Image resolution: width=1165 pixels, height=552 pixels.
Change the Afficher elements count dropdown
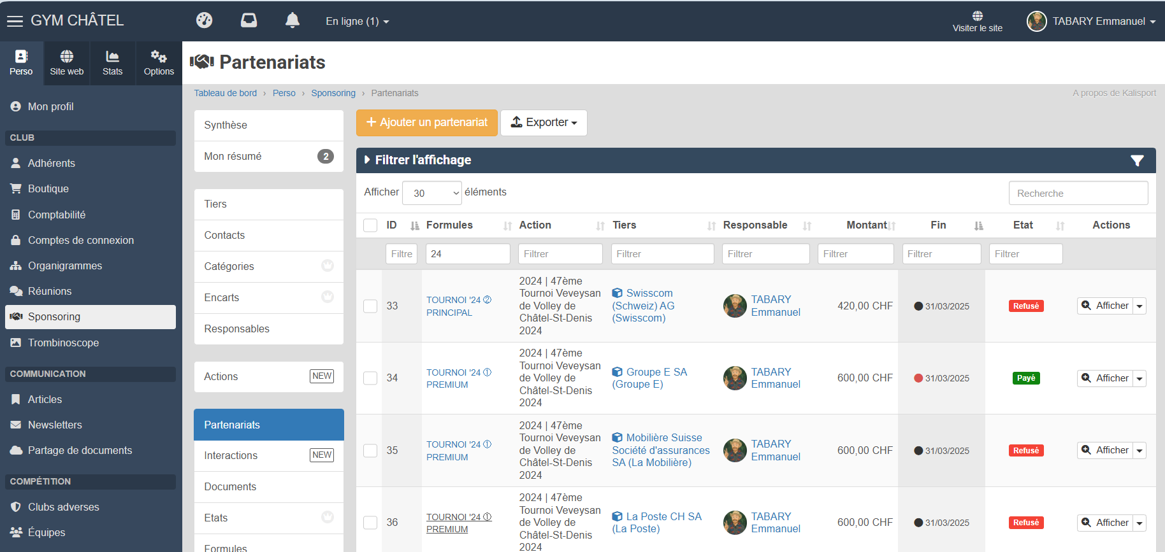click(432, 193)
